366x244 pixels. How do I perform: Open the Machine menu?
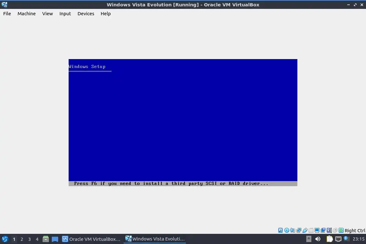pyautogui.click(x=26, y=14)
